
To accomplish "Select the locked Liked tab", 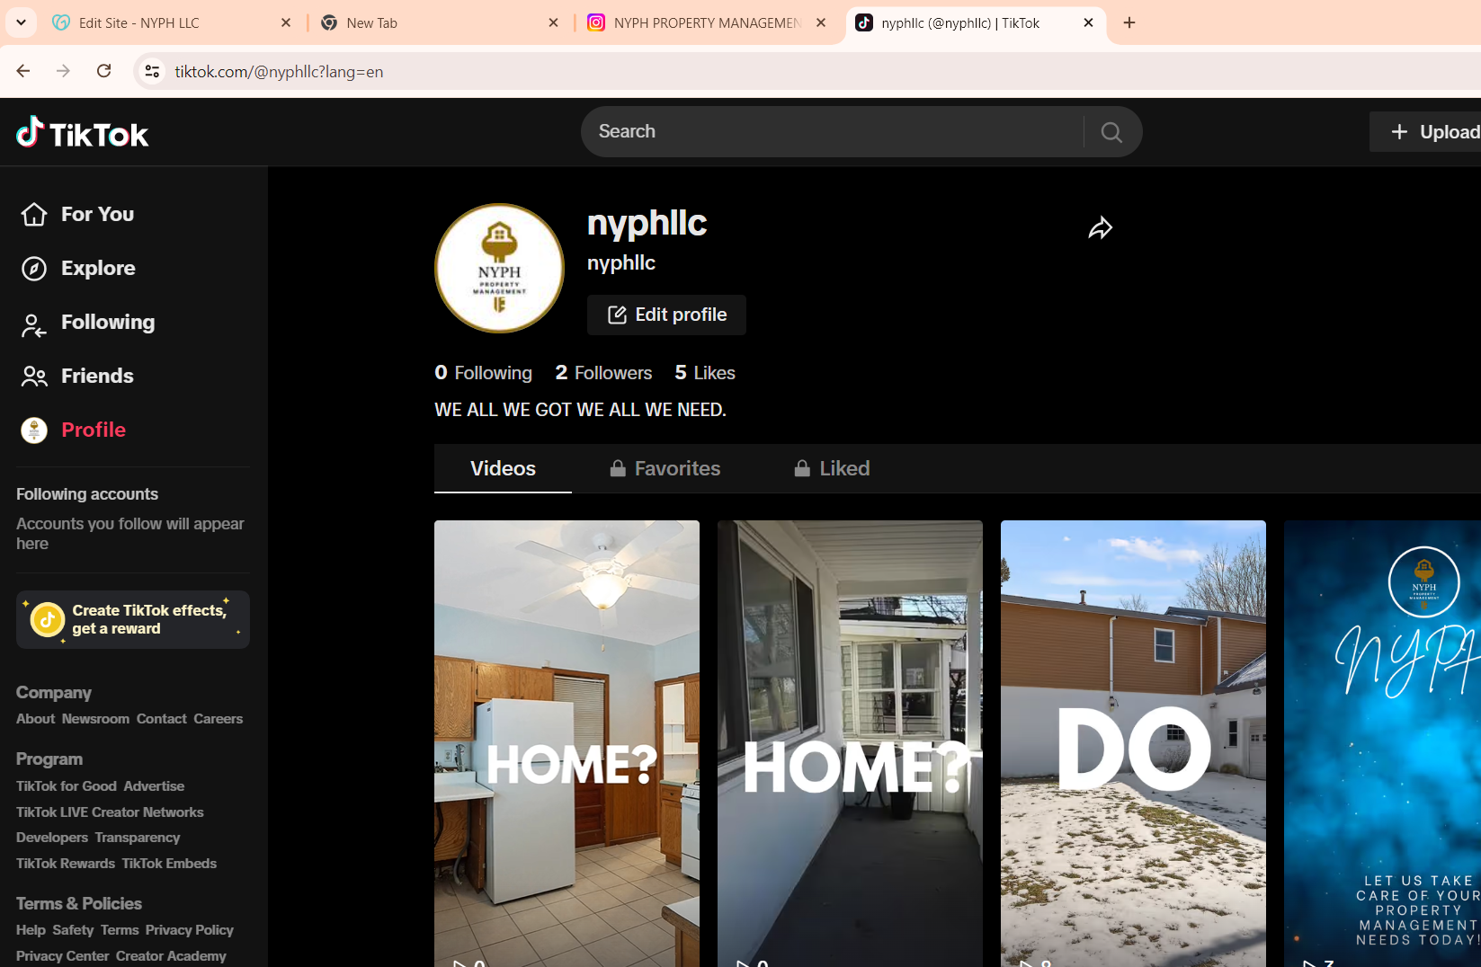I will point(832,468).
